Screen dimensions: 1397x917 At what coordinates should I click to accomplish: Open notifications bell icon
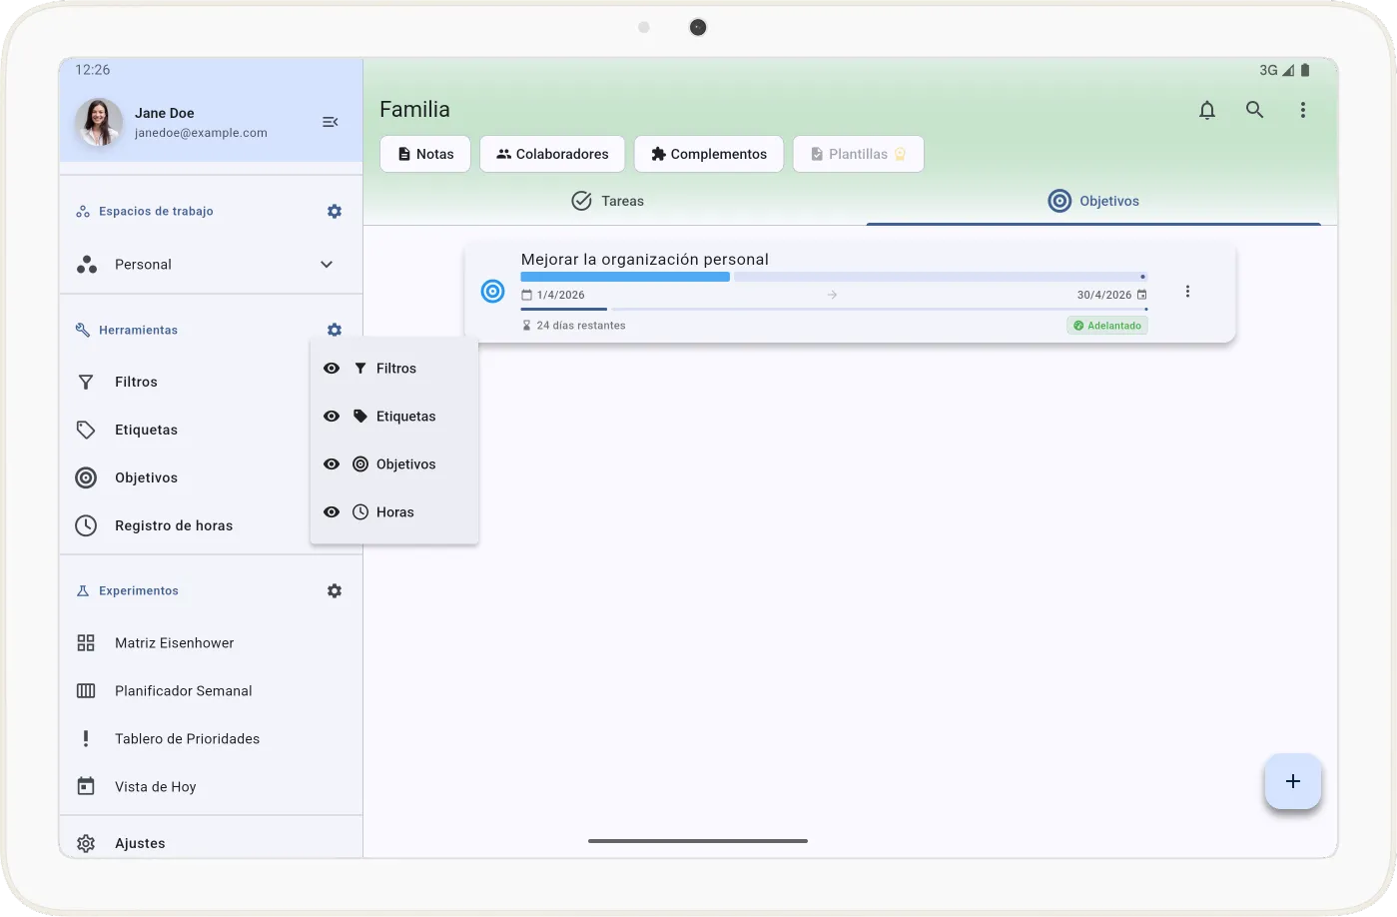pos(1207,110)
